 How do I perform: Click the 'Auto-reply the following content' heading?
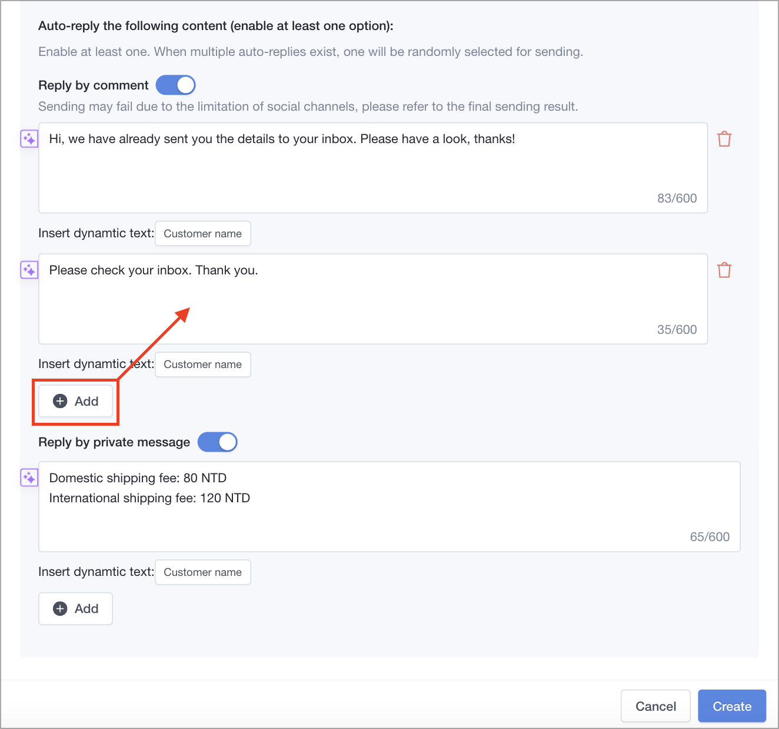[216, 26]
